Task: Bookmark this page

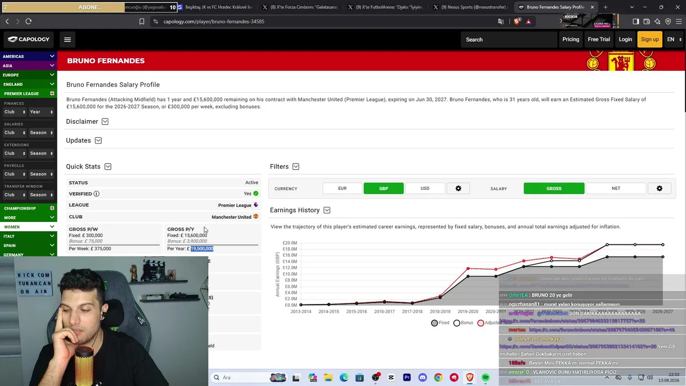Action: [141, 21]
